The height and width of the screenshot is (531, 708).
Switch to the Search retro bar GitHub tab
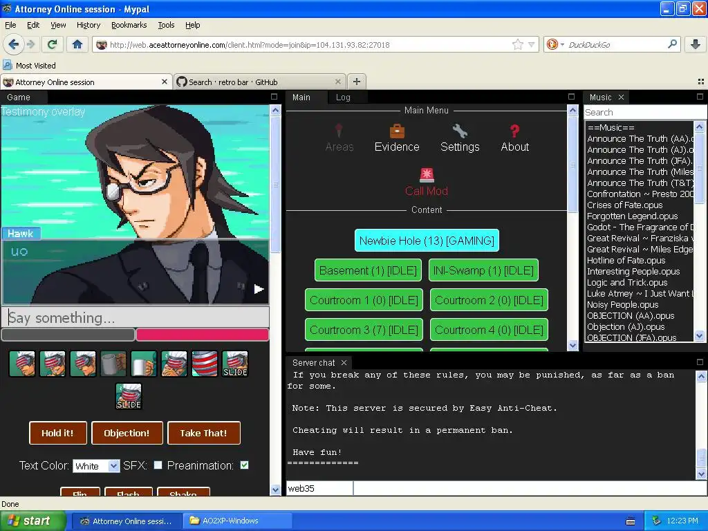tap(260, 82)
